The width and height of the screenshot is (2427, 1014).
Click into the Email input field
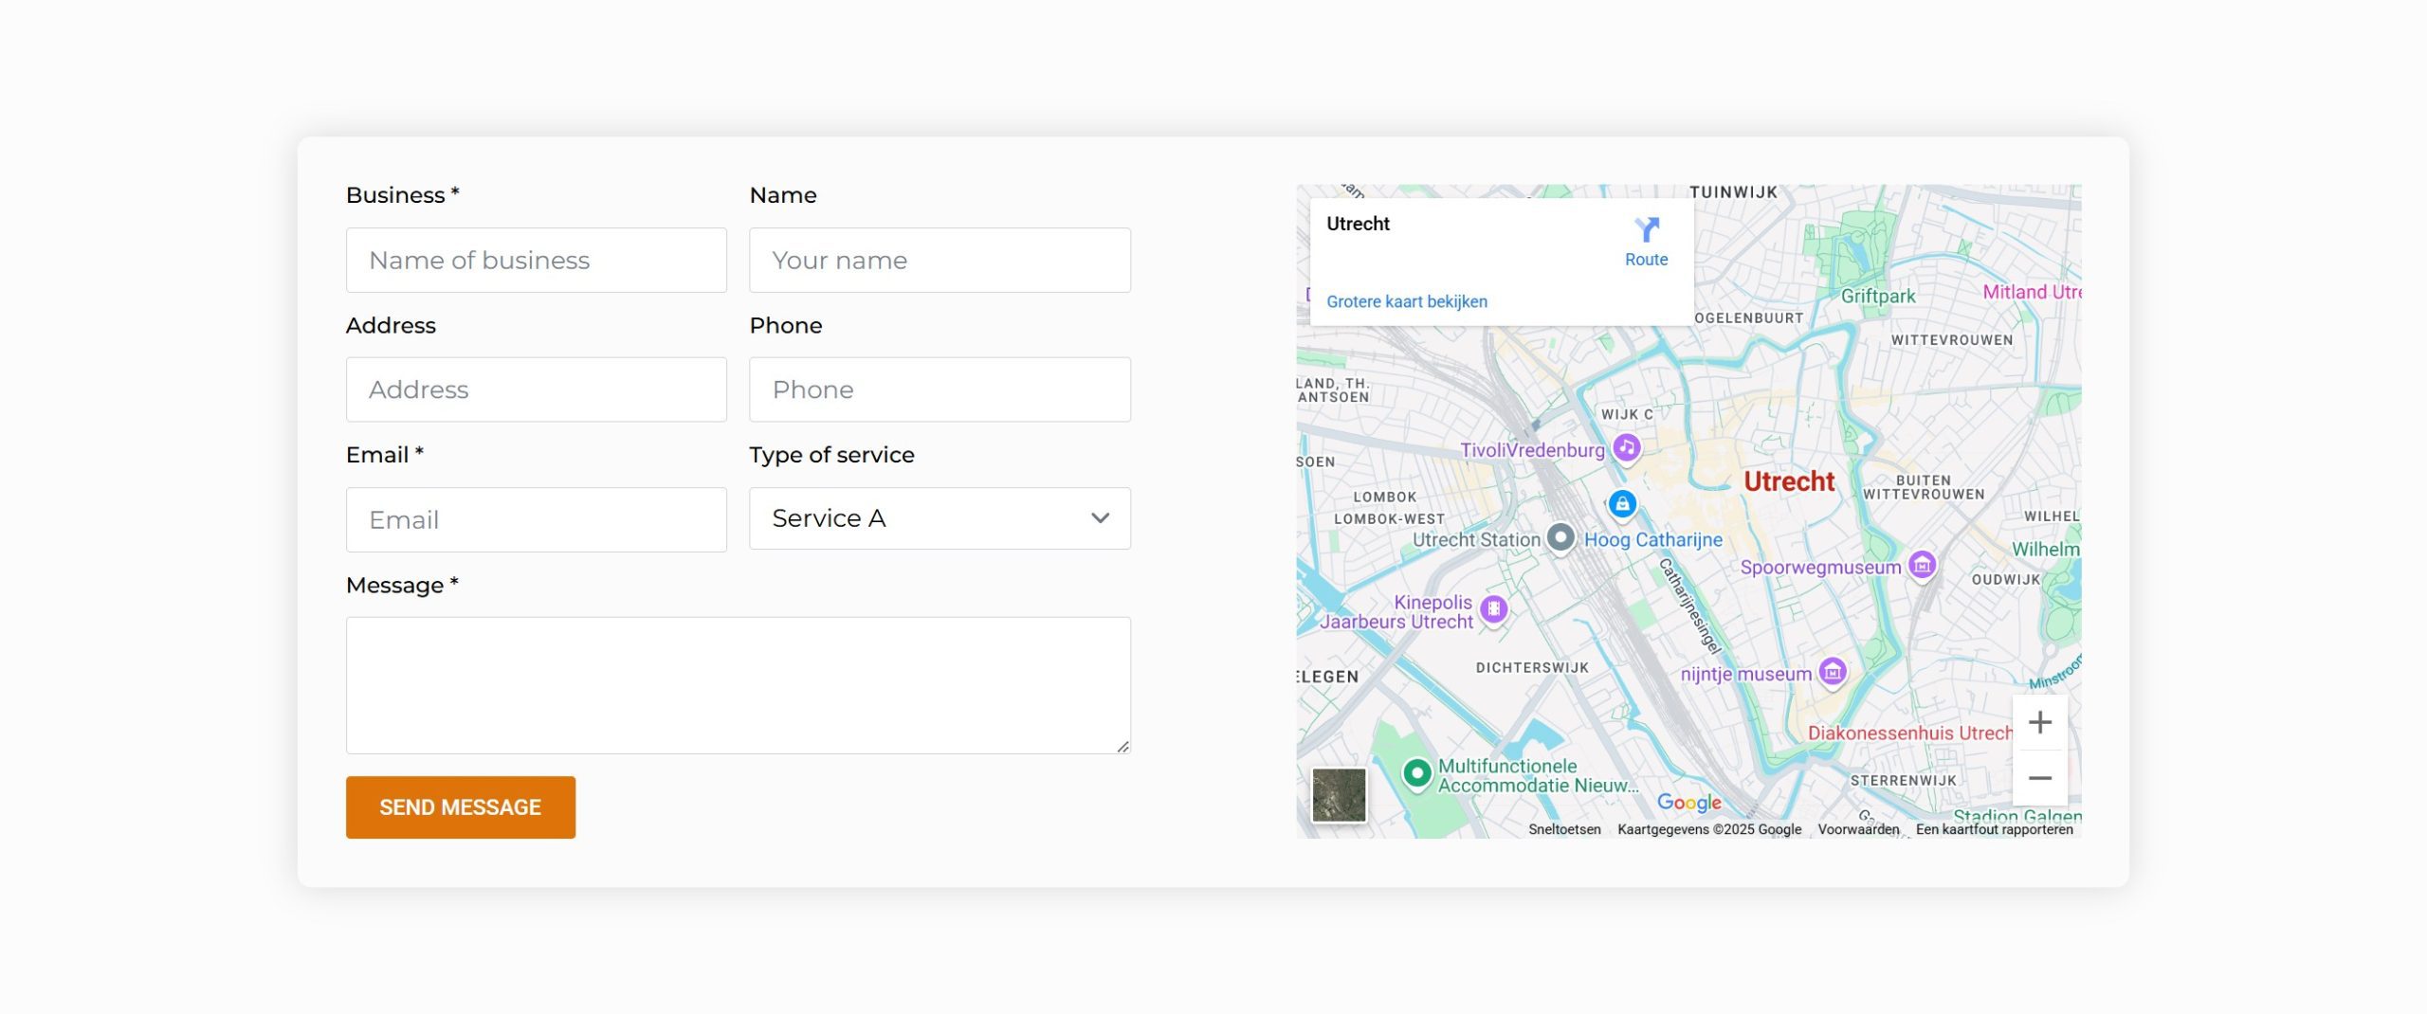pos(536,520)
